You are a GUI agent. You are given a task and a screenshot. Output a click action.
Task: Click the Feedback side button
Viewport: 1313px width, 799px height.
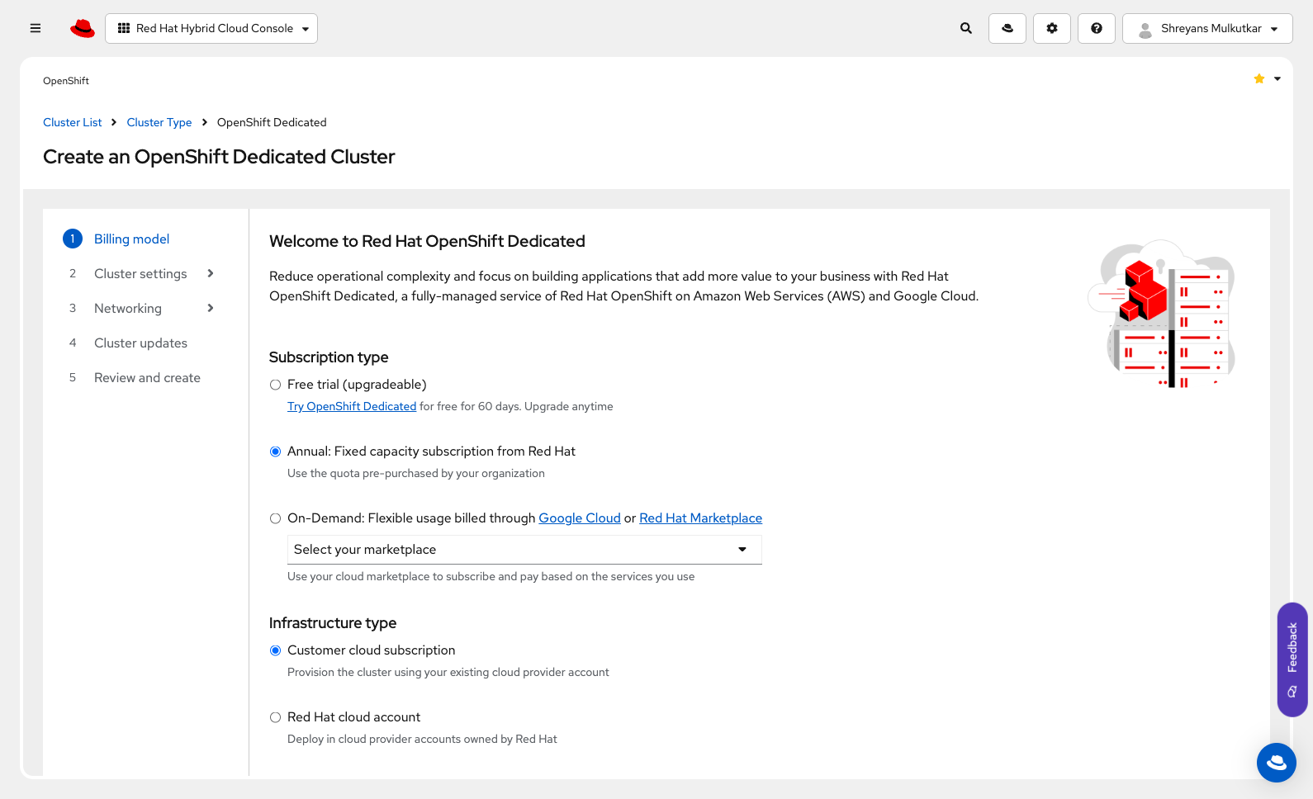1292,660
